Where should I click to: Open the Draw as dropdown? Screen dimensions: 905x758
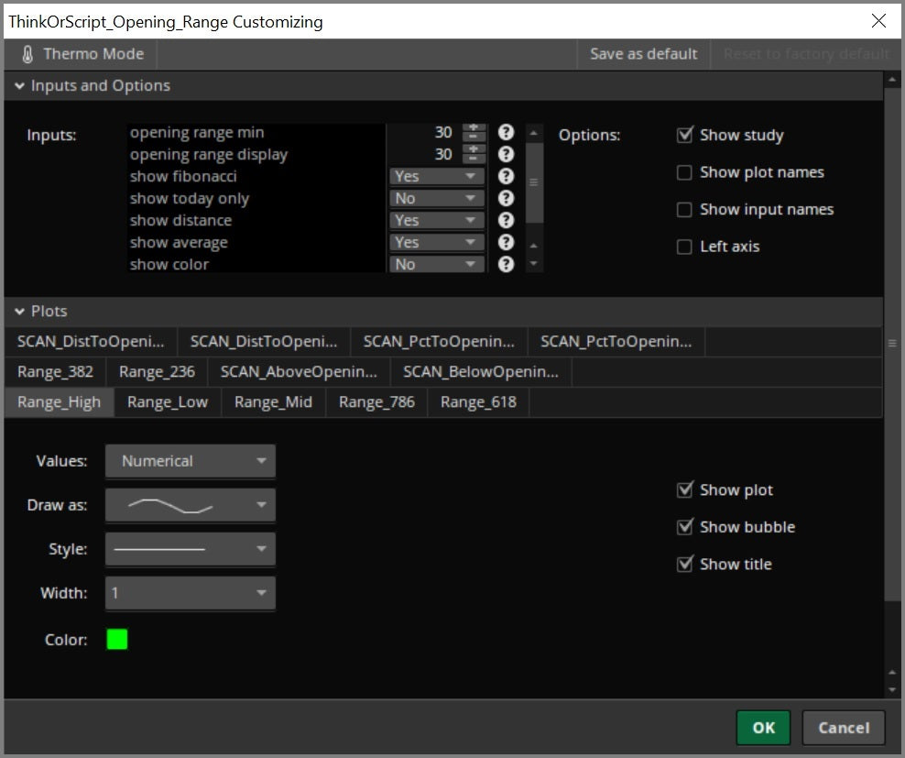[x=191, y=505]
